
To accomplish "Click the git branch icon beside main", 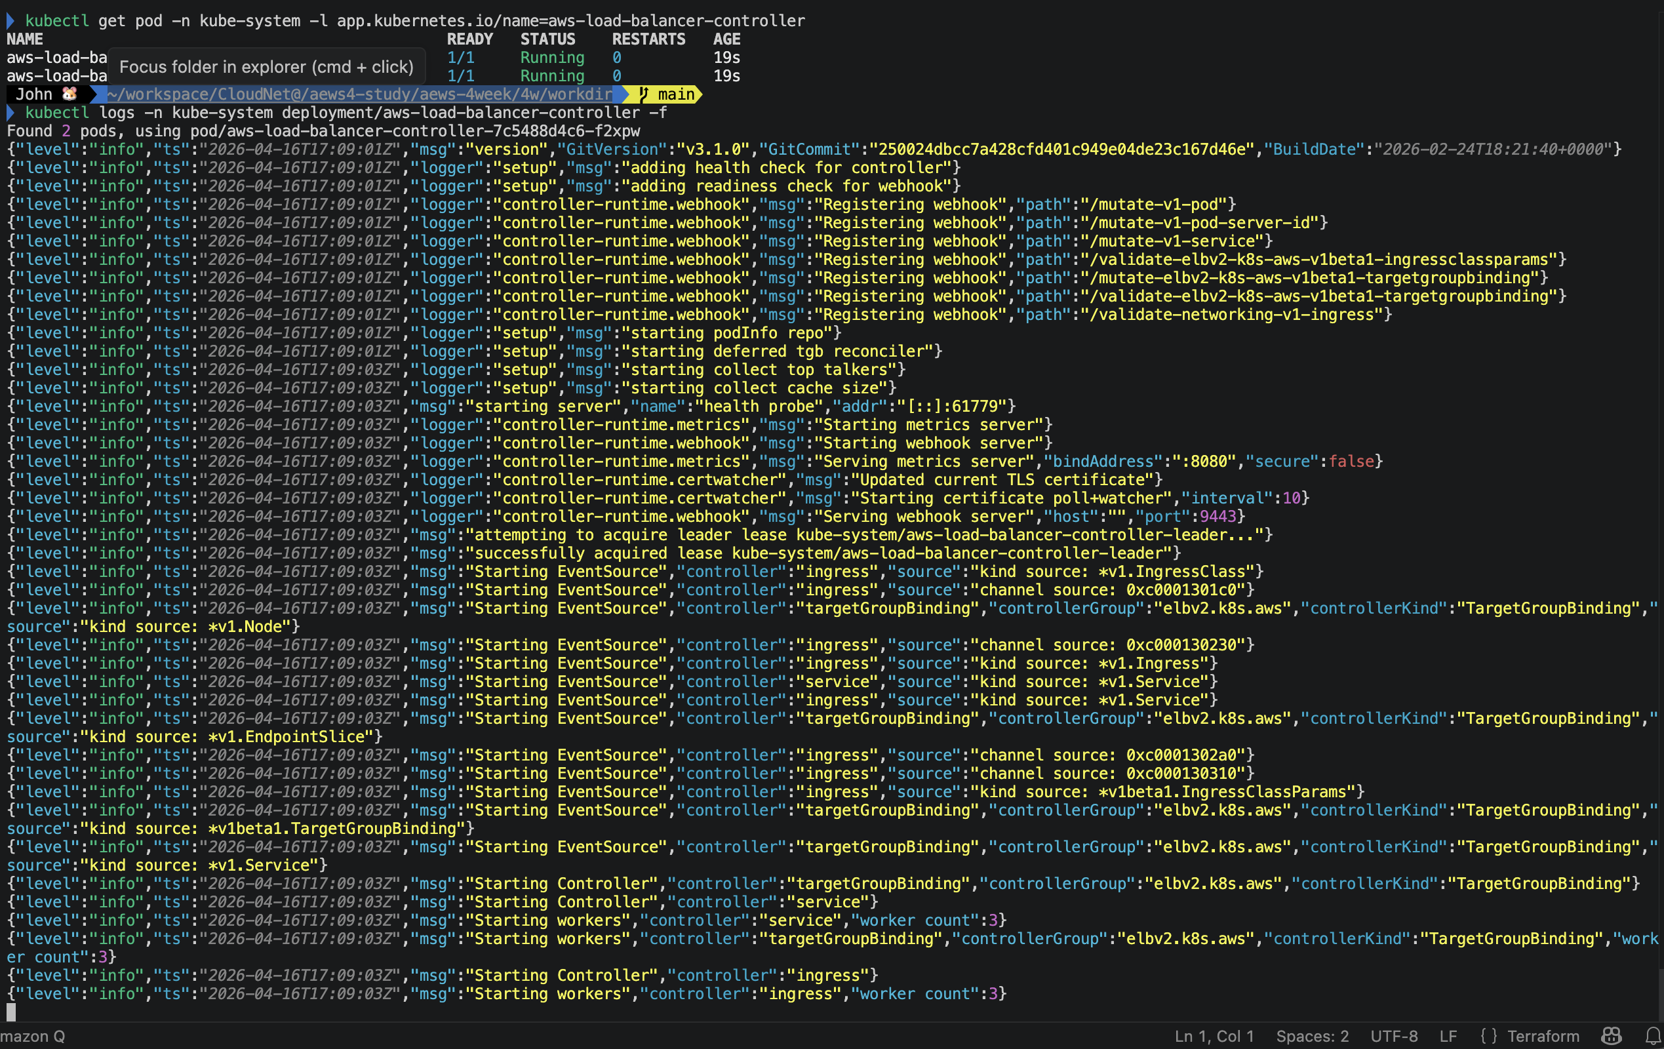I will [643, 94].
